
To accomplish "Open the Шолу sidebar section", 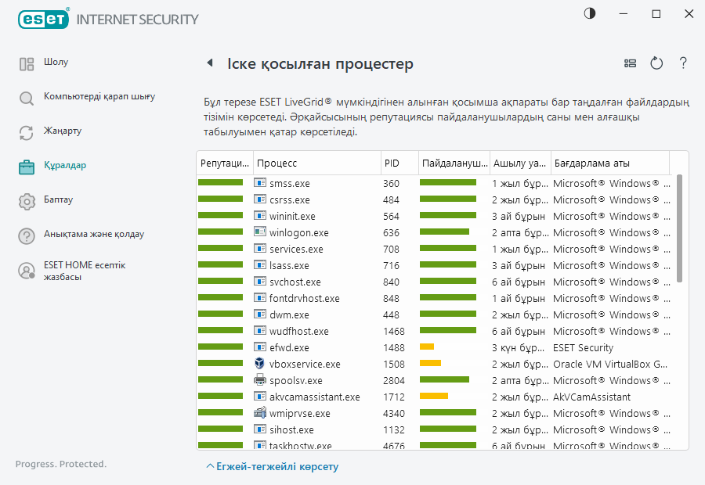I will [x=56, y=62].
